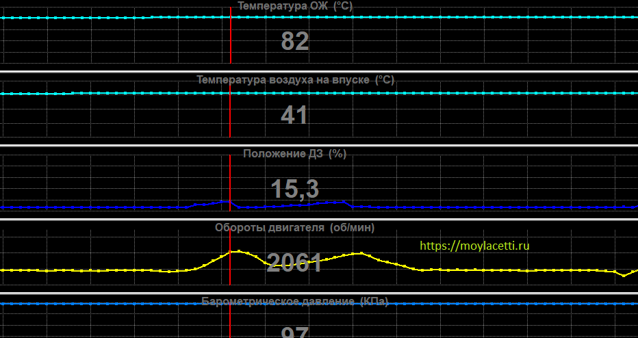The height and width of the screenshot is (338, 638).
Task: Select the Положение ДЗ graph title
Action: click(295, 154)
